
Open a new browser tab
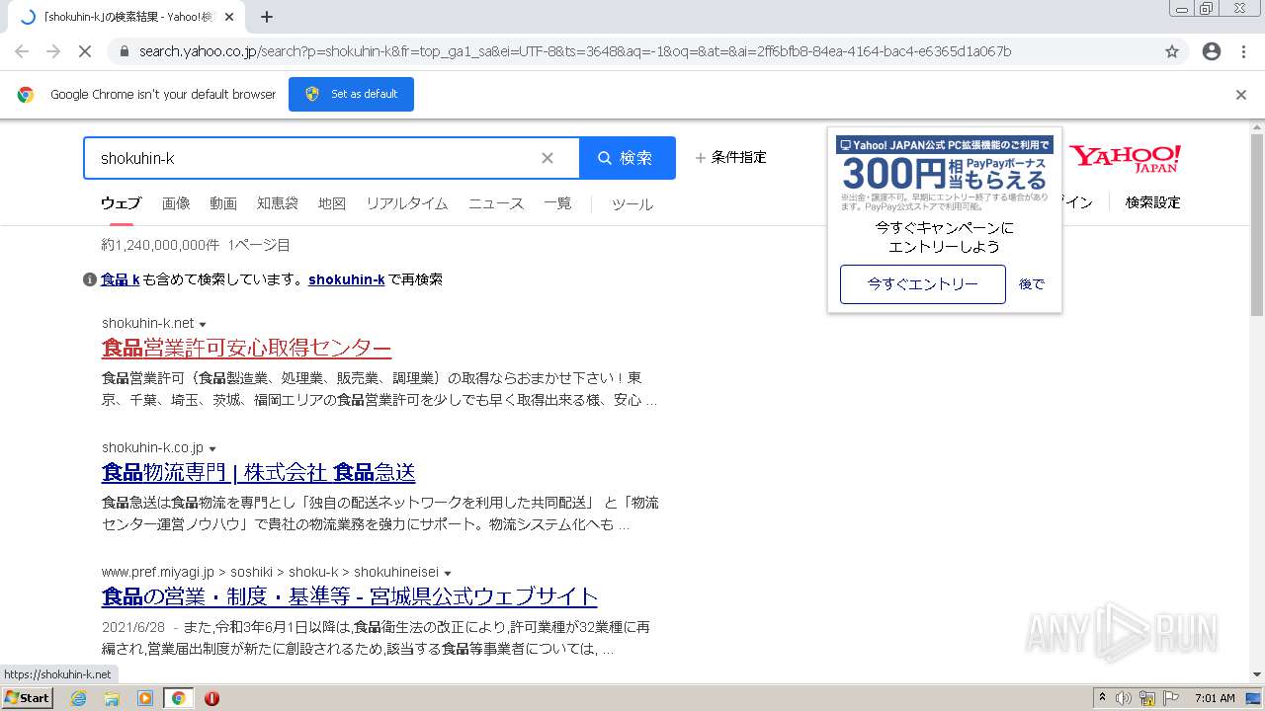tap(267, 17)
